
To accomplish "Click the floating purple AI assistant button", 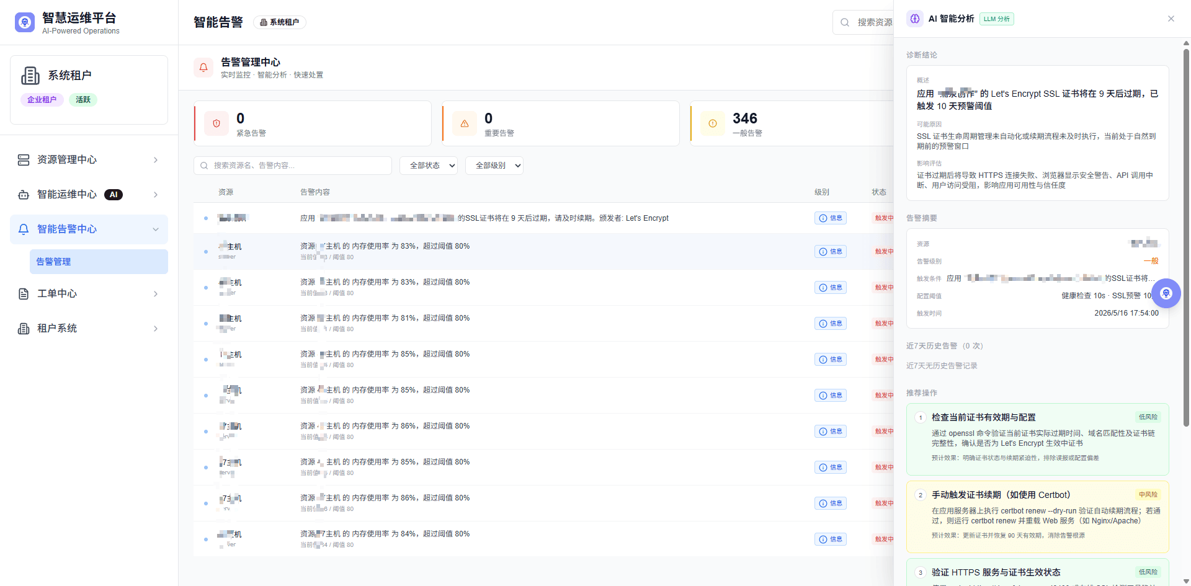I will 1166,293.
